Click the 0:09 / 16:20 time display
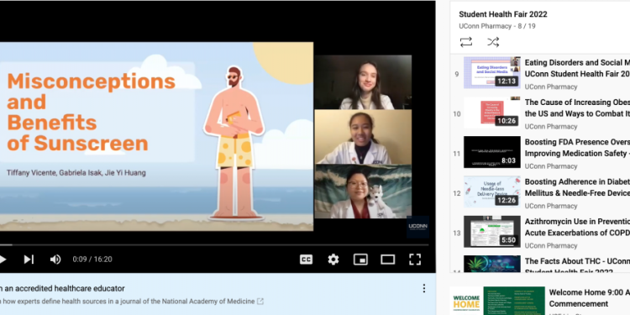The image size is (630, 315). click(92, 260)
